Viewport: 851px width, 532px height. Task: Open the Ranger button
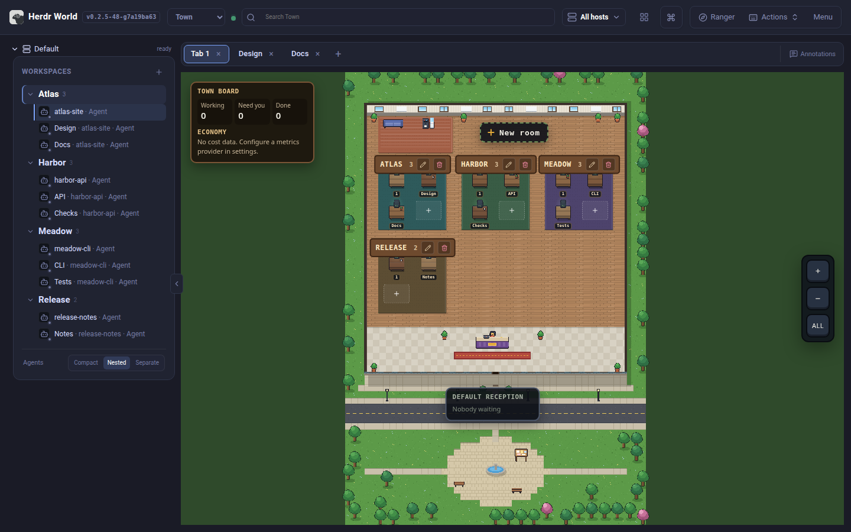point(717,17)
